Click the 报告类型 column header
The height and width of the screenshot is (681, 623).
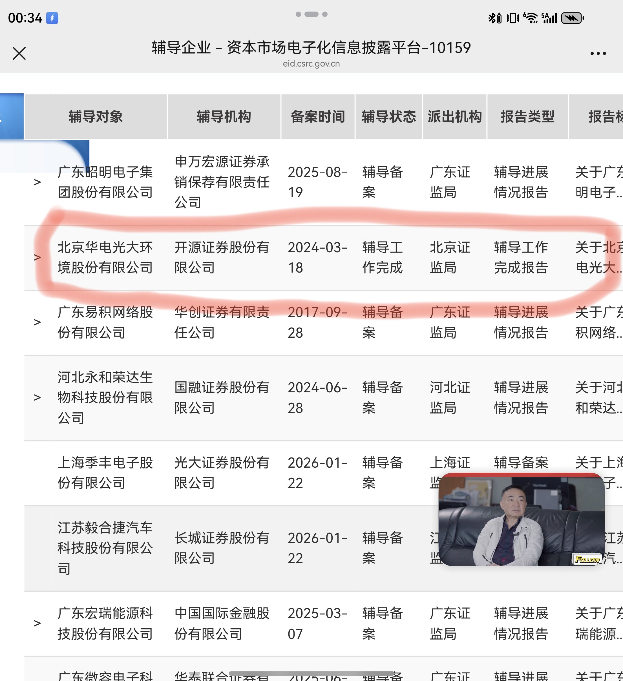pyautogui.click(x=527, y=116)
